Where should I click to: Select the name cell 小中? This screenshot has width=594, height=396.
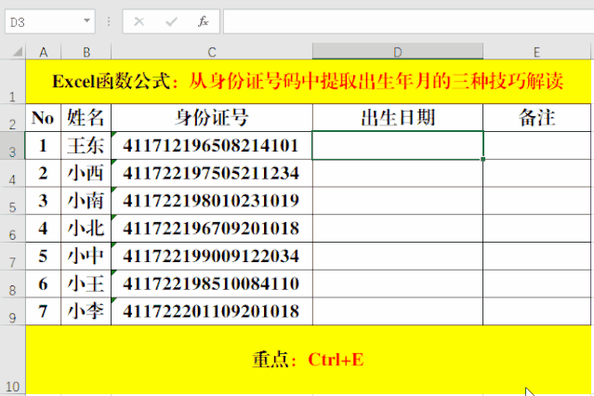tap(86, 257)
